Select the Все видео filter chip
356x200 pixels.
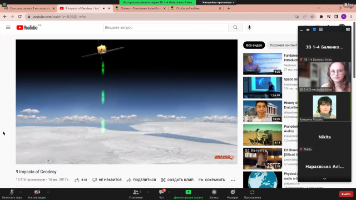(x=254, y=45)
